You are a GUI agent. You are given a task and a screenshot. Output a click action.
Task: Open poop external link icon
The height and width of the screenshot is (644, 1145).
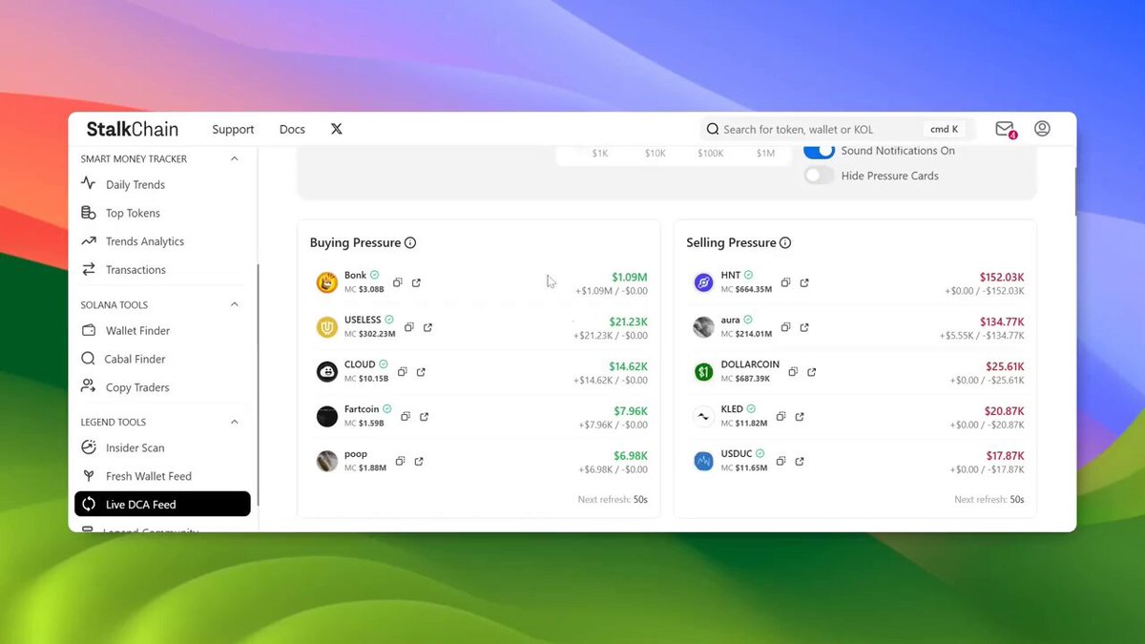pos(419,461)
